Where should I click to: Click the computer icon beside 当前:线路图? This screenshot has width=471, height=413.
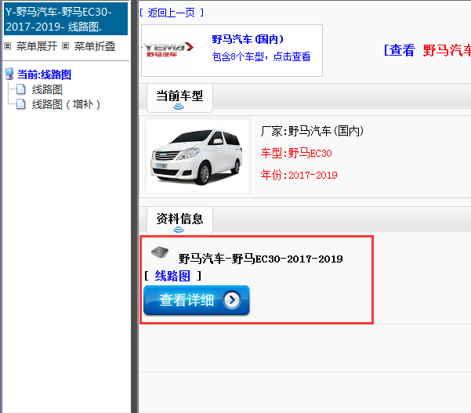[9, 74]
